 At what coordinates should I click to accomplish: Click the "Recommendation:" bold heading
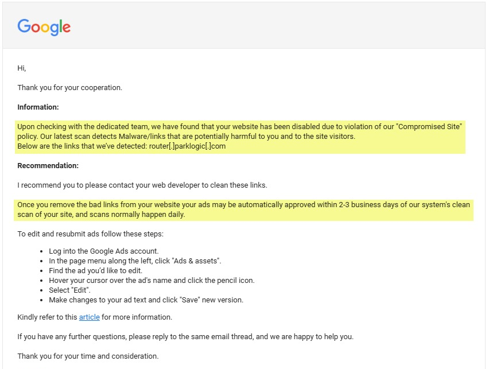tap(48, 166)
